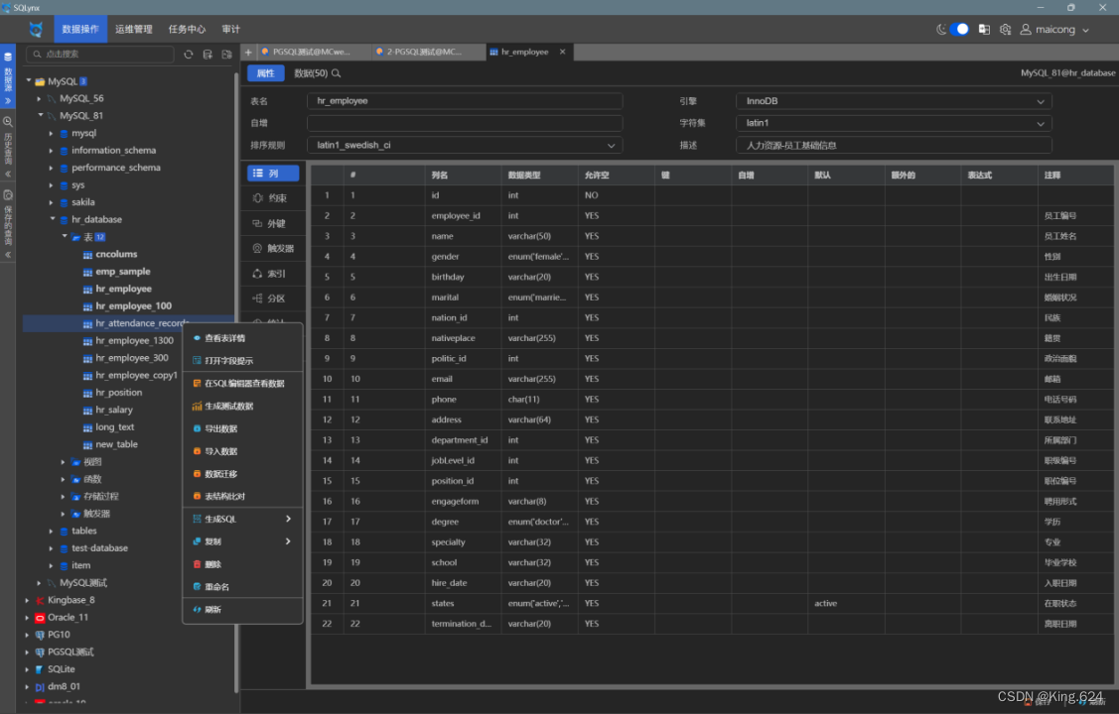Select the cncolums table in the tree
This screenshot has width=1119, height=714.
(116, 255)
